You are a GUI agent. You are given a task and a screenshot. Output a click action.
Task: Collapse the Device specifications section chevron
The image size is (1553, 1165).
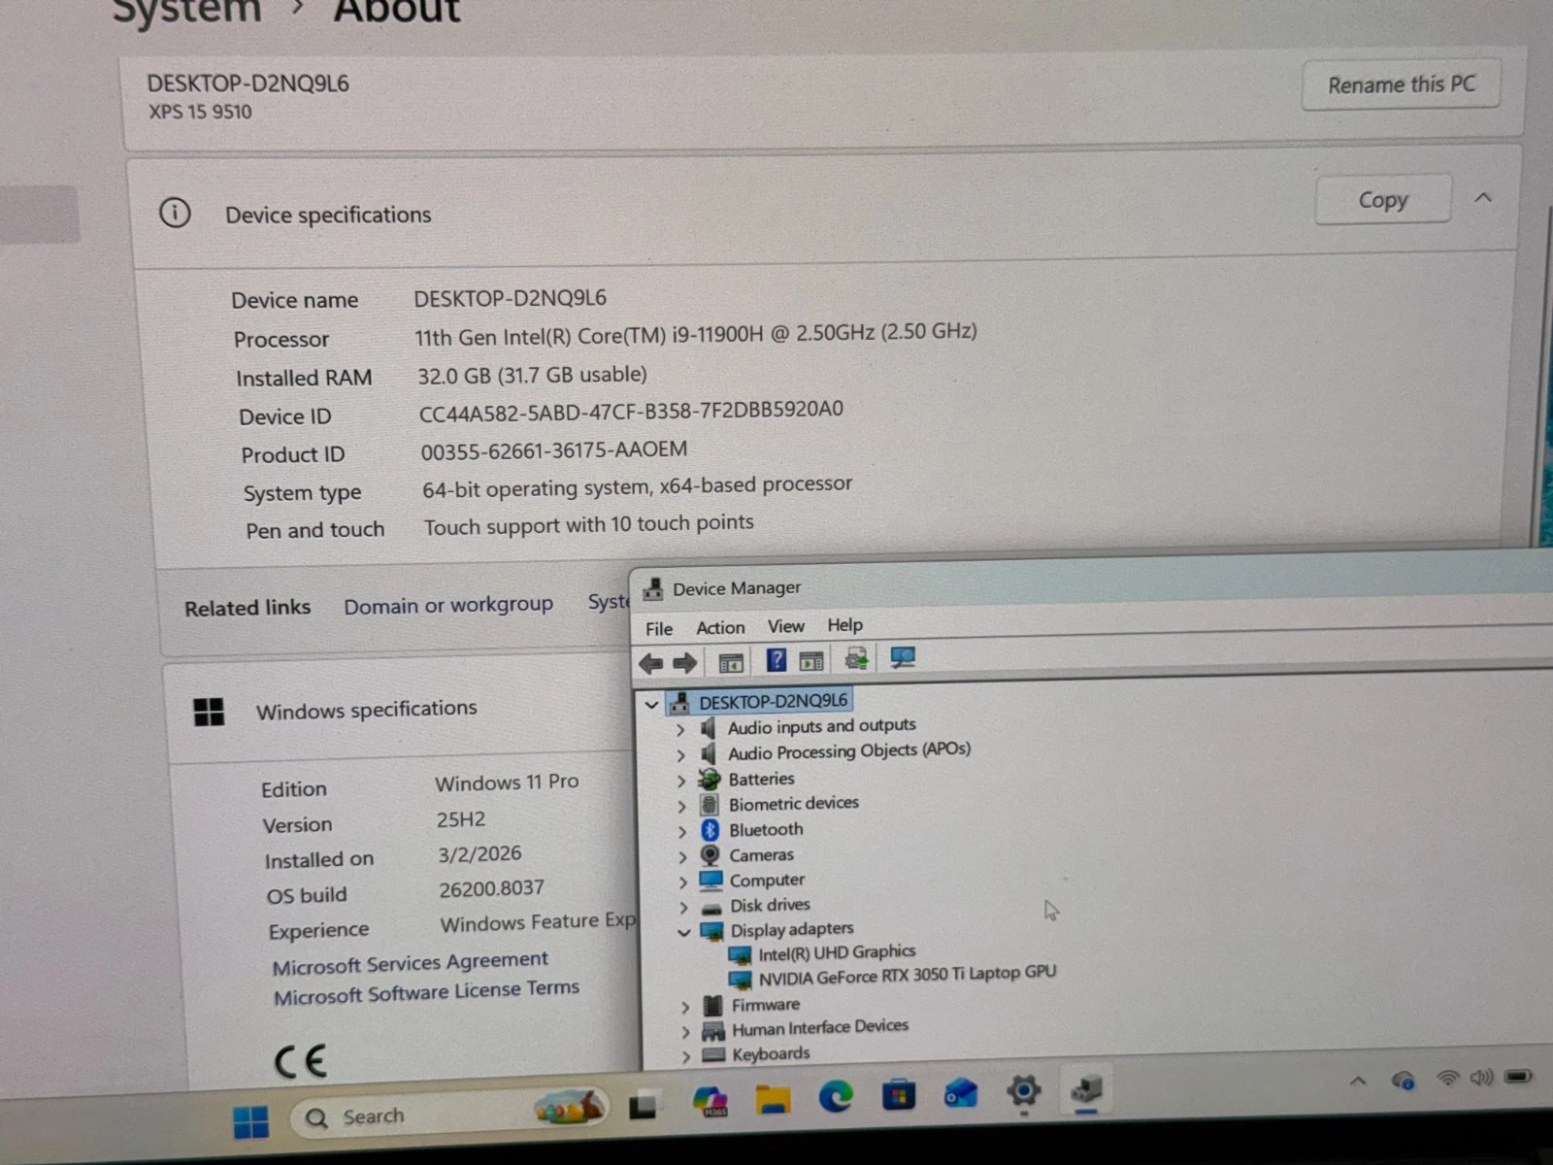[x=1483, y=198]
